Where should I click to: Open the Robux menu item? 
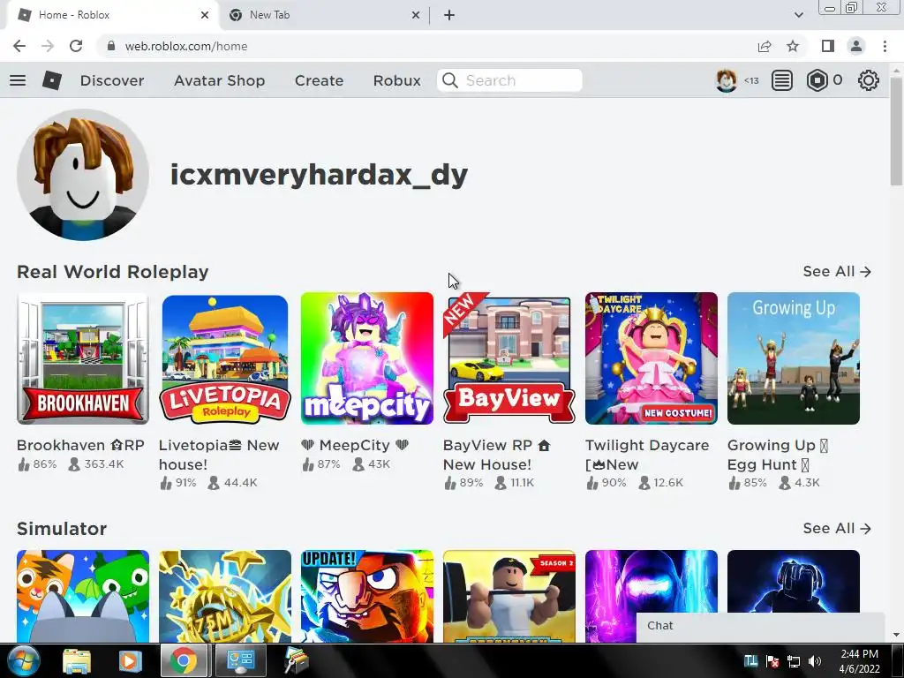396,80
